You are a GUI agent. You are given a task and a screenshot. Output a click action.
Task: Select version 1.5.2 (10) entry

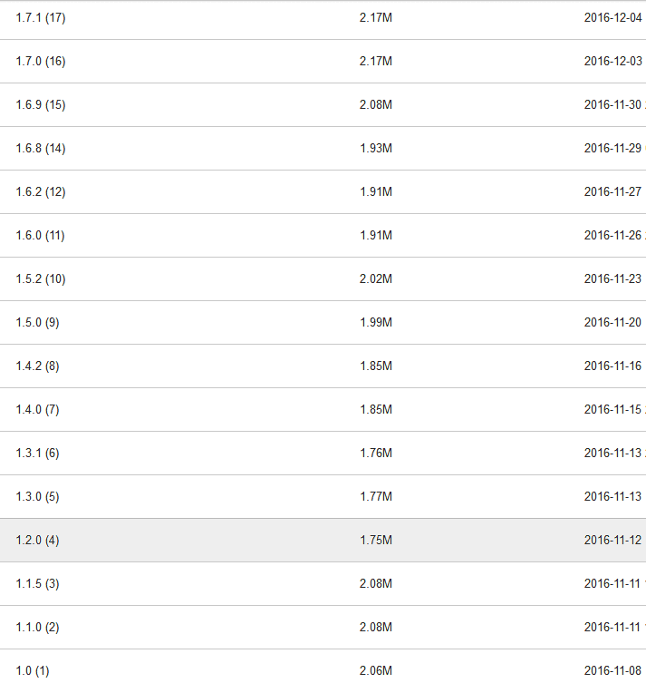(x=41, y=279)
